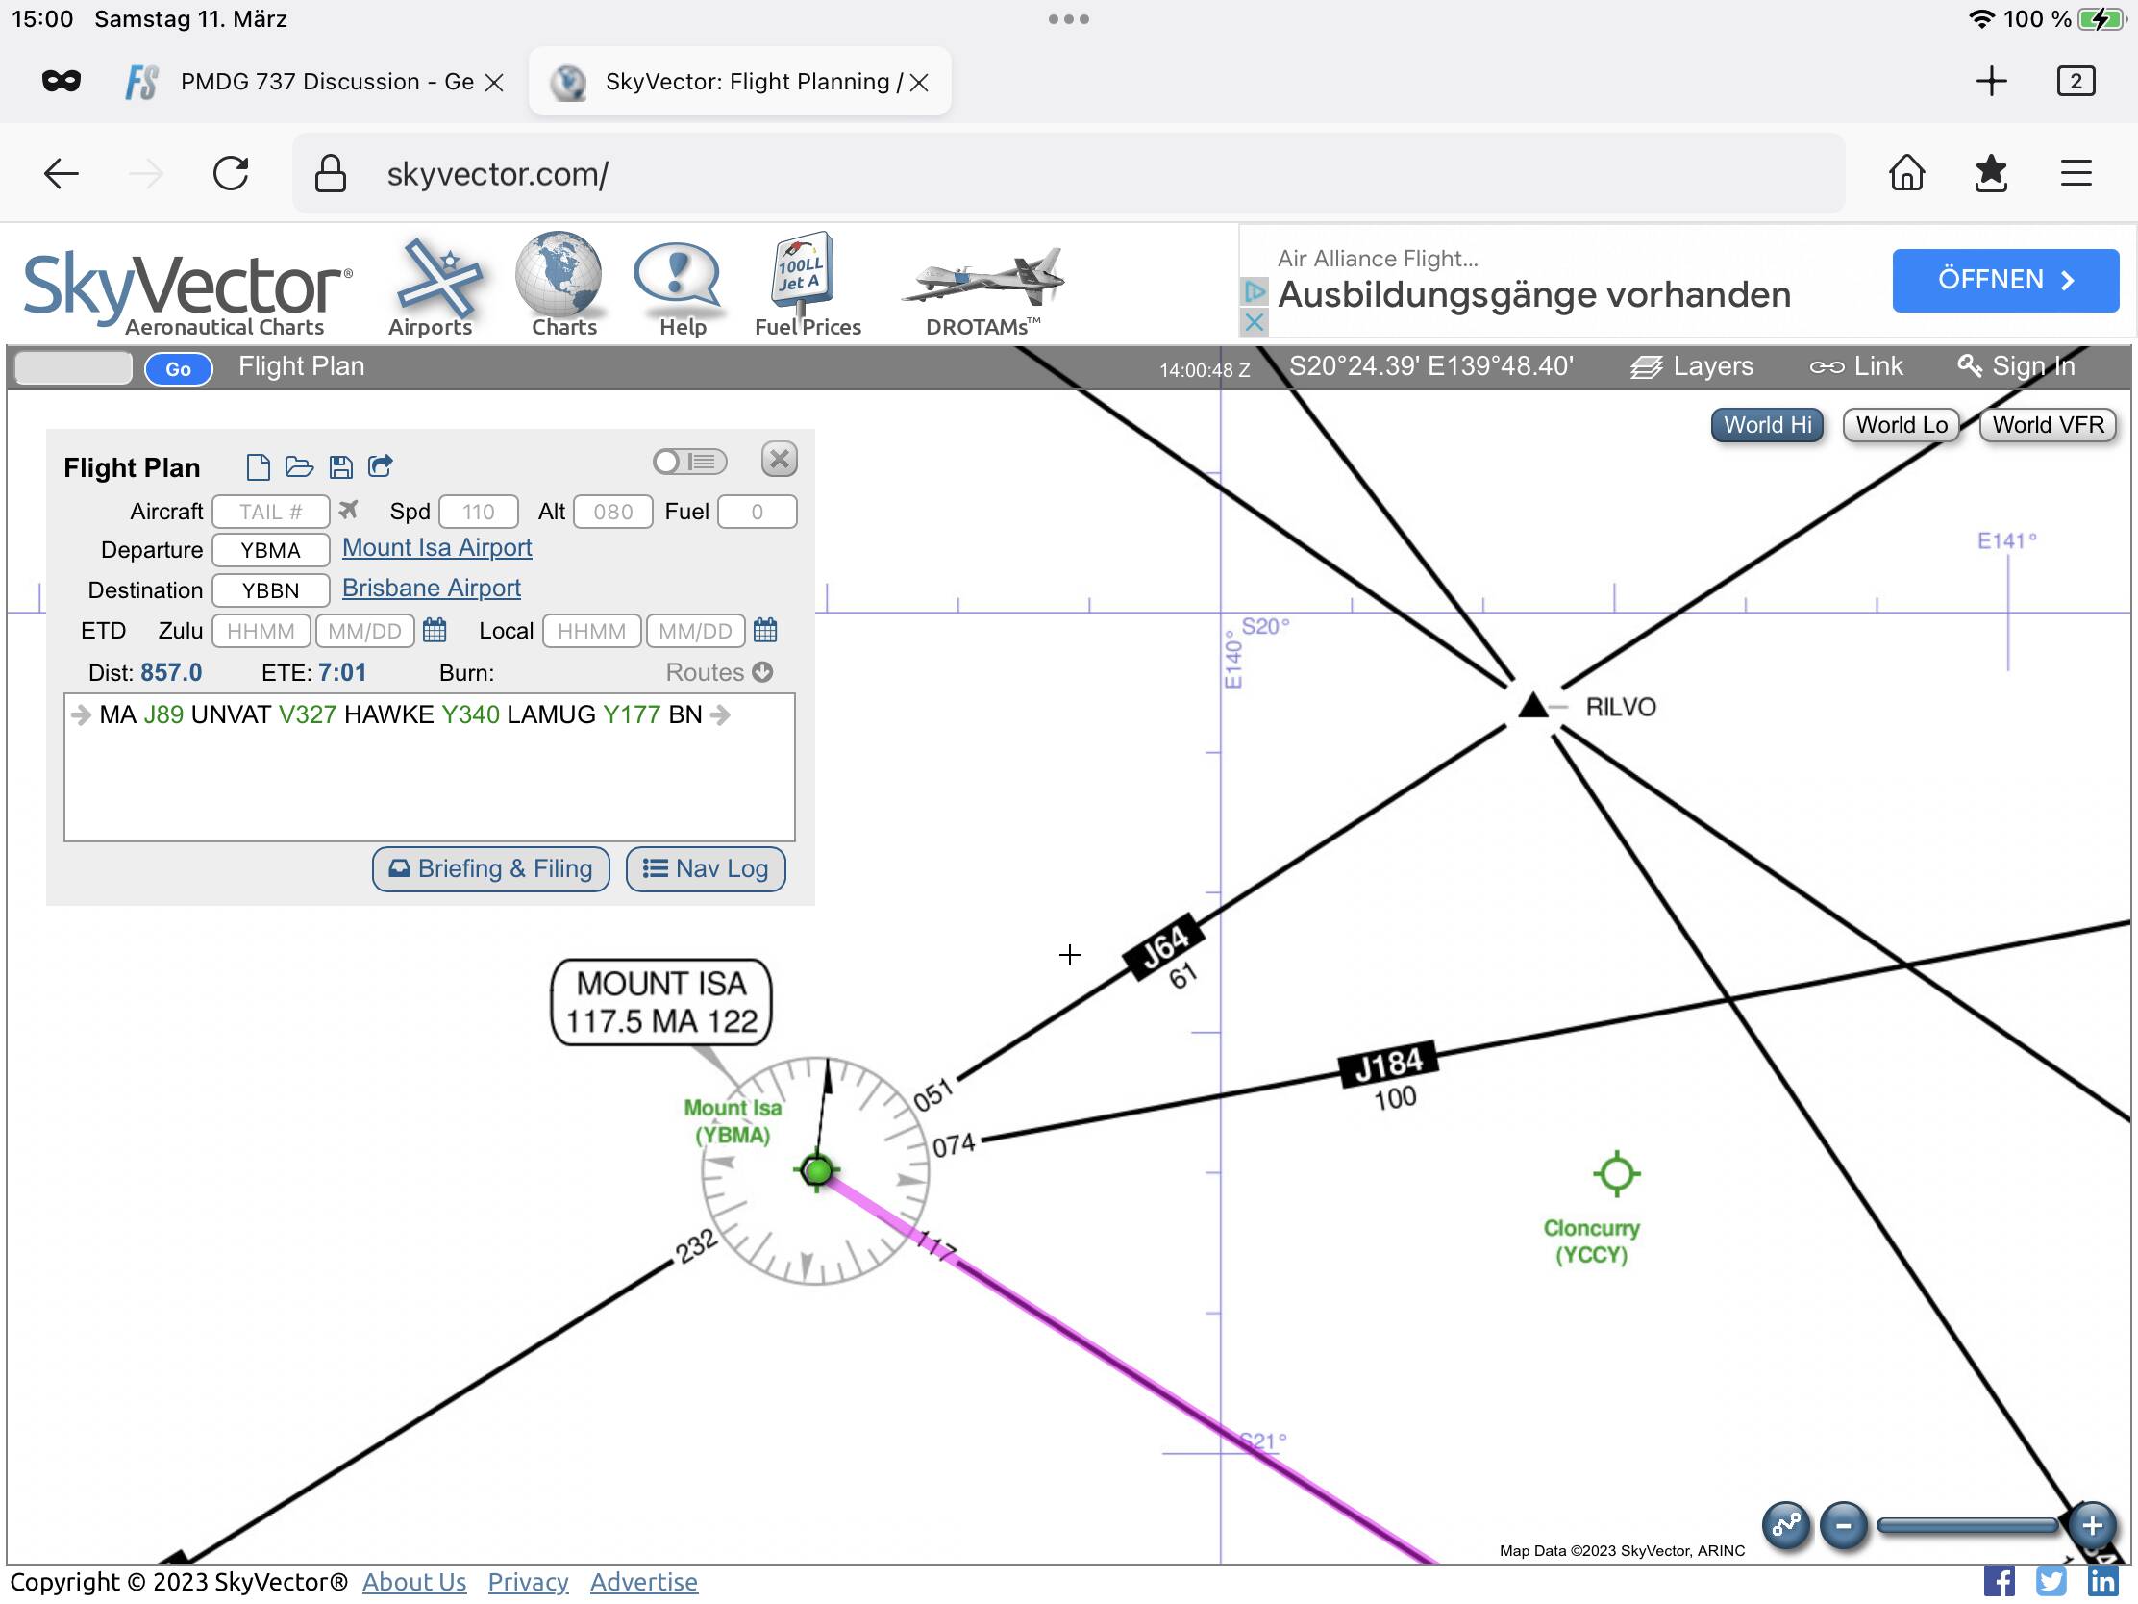Viewport: 2138px width, 1604px height.
Task: Share flight plan via export icon
Action: click(x=381, y=467)
